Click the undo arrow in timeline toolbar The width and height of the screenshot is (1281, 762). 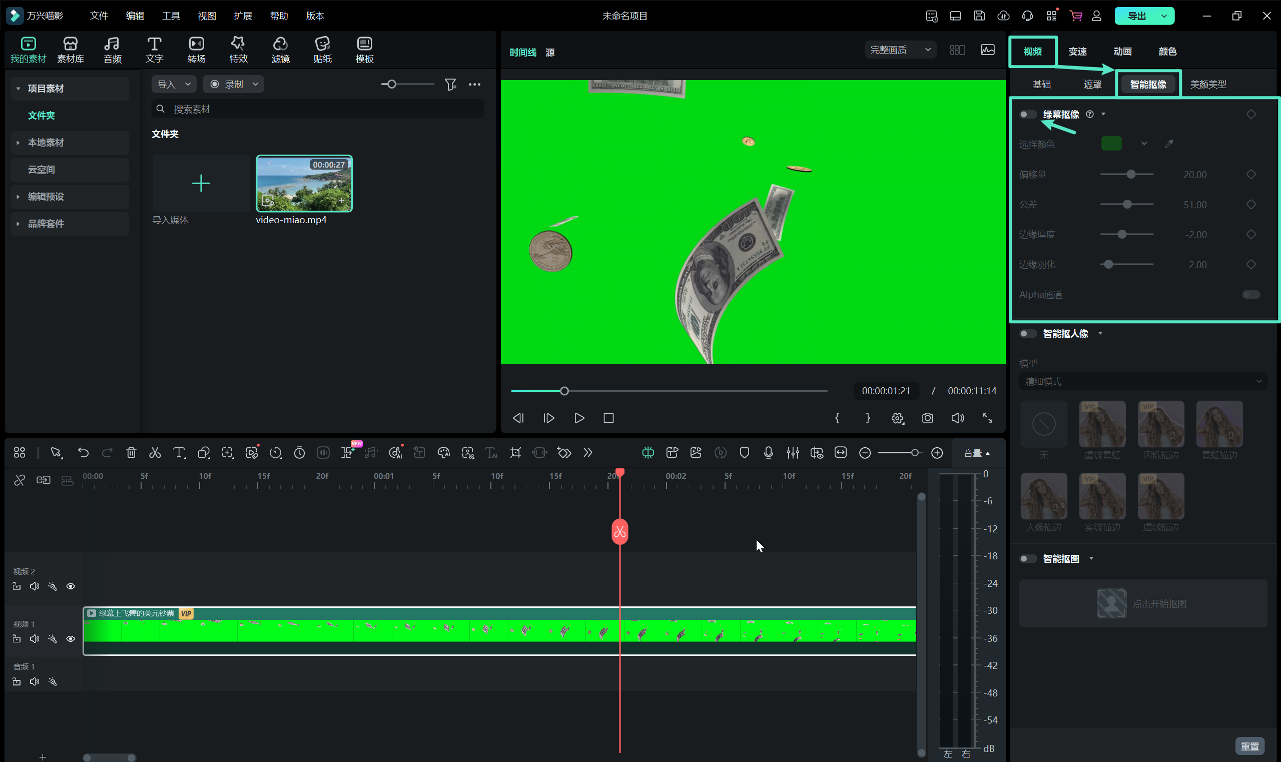click(x=83, y=452)
